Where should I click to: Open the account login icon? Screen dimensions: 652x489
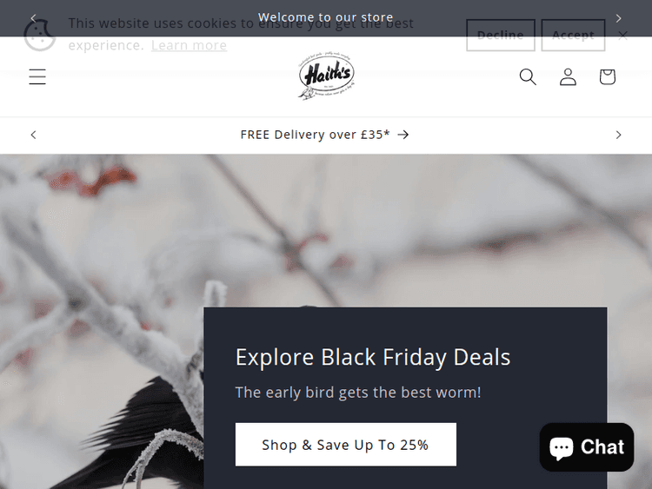[568, 76]
